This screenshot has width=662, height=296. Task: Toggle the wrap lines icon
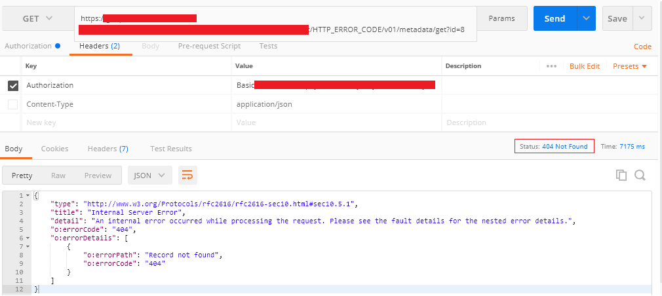click(x=188, y=175)
